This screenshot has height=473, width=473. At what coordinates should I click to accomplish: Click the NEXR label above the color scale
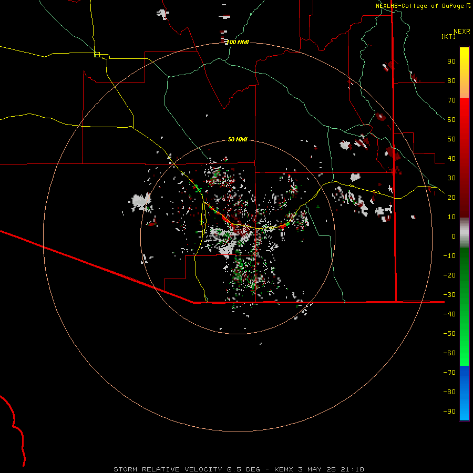pyautogui.click(x=462, y=32)
